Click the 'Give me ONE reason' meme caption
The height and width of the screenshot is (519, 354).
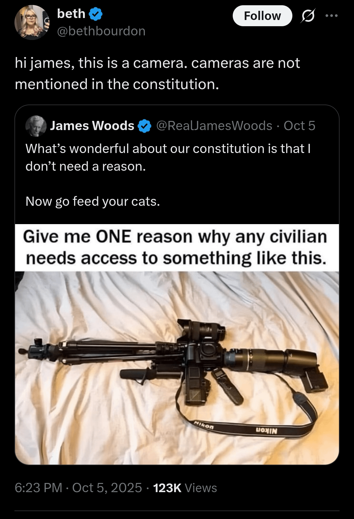point(176,247)
